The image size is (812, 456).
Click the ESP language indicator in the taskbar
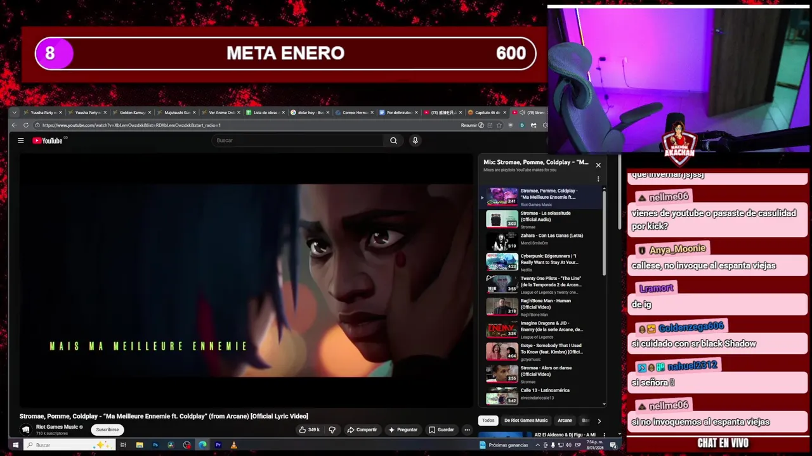coord(577,445)
